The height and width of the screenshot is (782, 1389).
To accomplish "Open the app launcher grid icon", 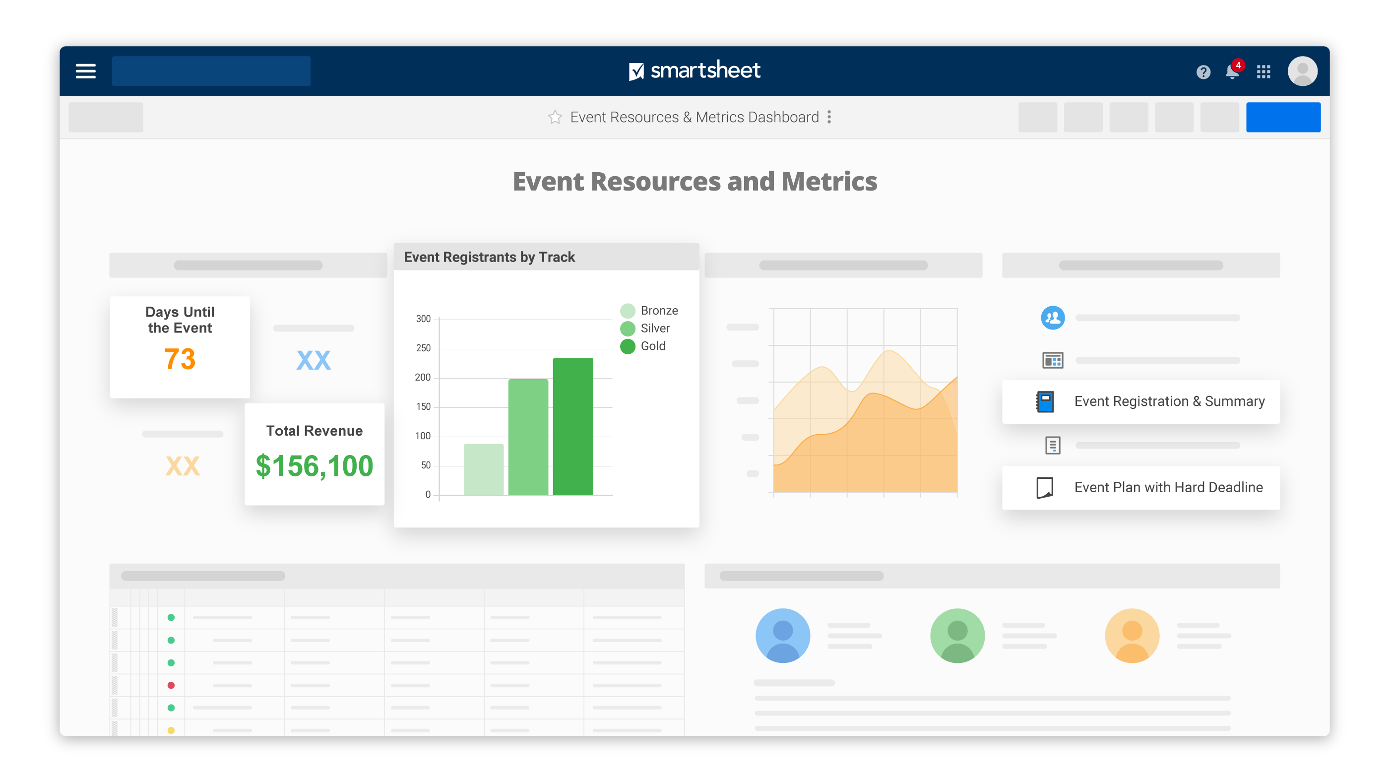I will (x=1263, y=72).
